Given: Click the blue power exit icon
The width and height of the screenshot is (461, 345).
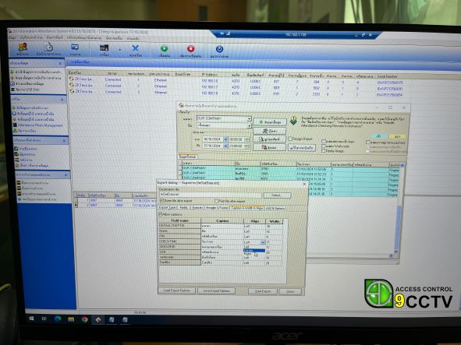Looking at the screenshot, I should (219, 49).
